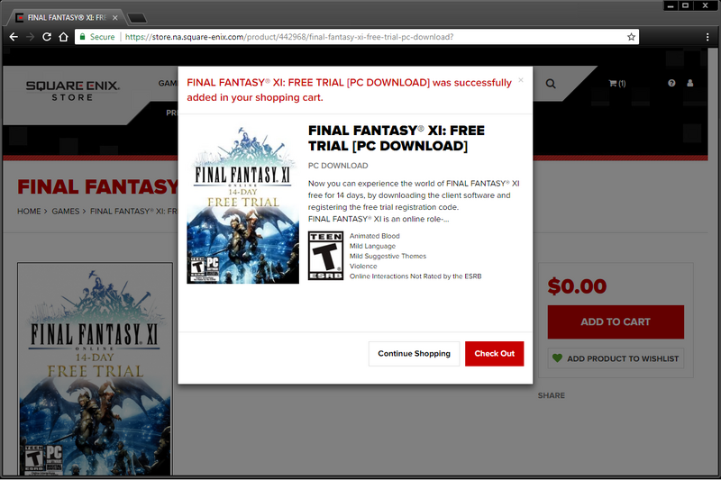This screenshot has width=721, height=480.
Task: Close the FINAL FANTASY XI browser tab
Action: pos(115,17)
